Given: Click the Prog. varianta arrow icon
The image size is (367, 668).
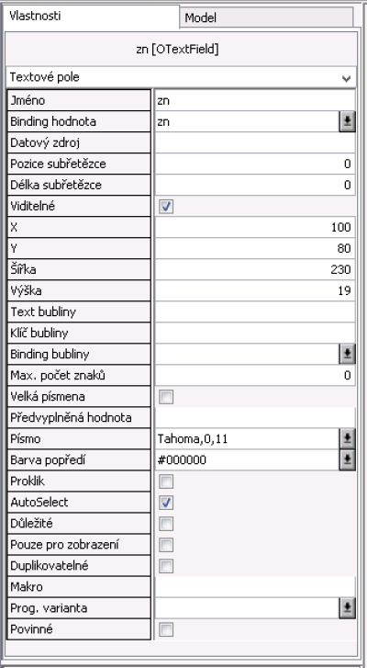Looking at the screenshot, I should point(347,608).
